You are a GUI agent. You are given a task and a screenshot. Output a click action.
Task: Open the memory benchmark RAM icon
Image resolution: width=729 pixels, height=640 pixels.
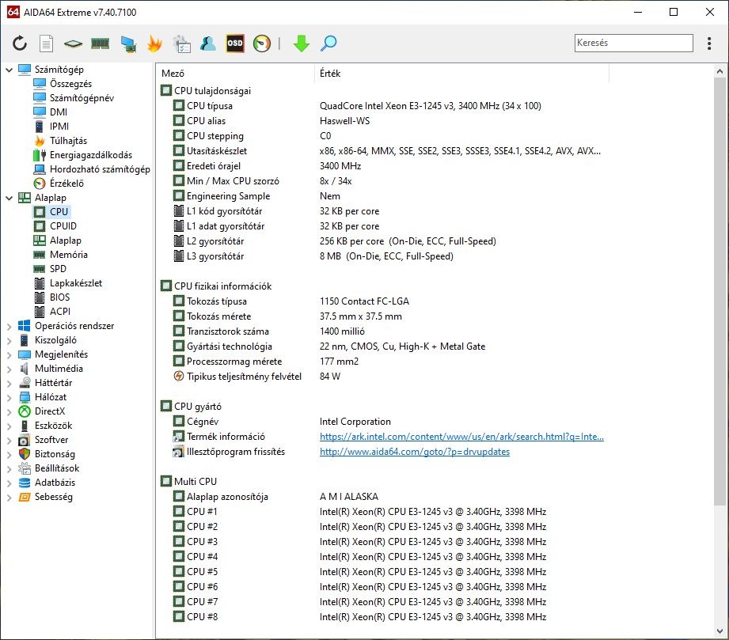pos(100,44)
